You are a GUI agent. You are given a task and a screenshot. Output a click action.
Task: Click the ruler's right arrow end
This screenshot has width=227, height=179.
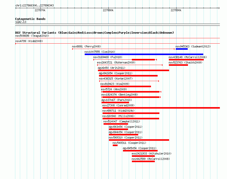(x=219, y=8)
